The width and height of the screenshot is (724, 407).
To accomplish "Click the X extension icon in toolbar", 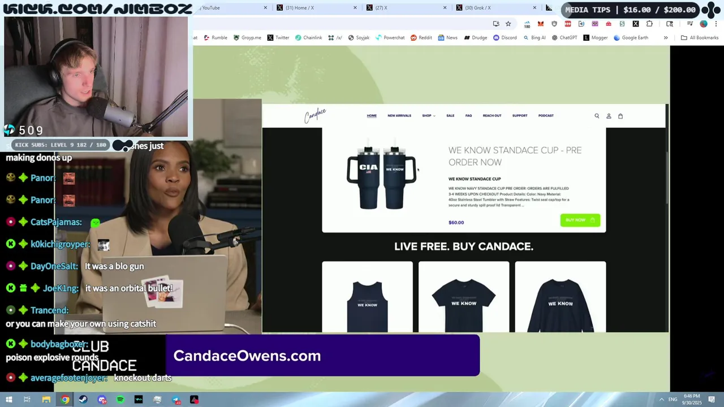I will pos(636,24).
